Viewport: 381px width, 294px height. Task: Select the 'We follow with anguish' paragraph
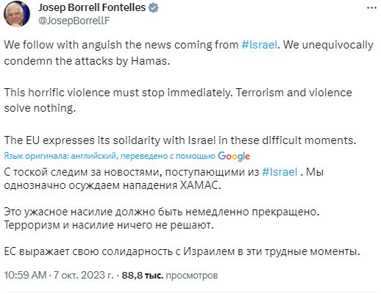coord(188,53)
